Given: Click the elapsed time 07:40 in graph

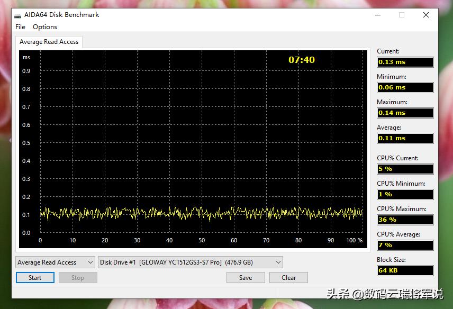Looking at the screenshot, I should (x=301, y=60).
